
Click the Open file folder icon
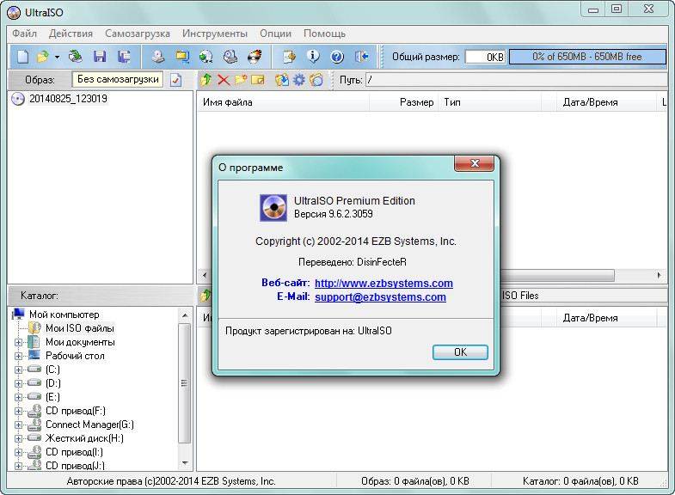tap(43, 57)
